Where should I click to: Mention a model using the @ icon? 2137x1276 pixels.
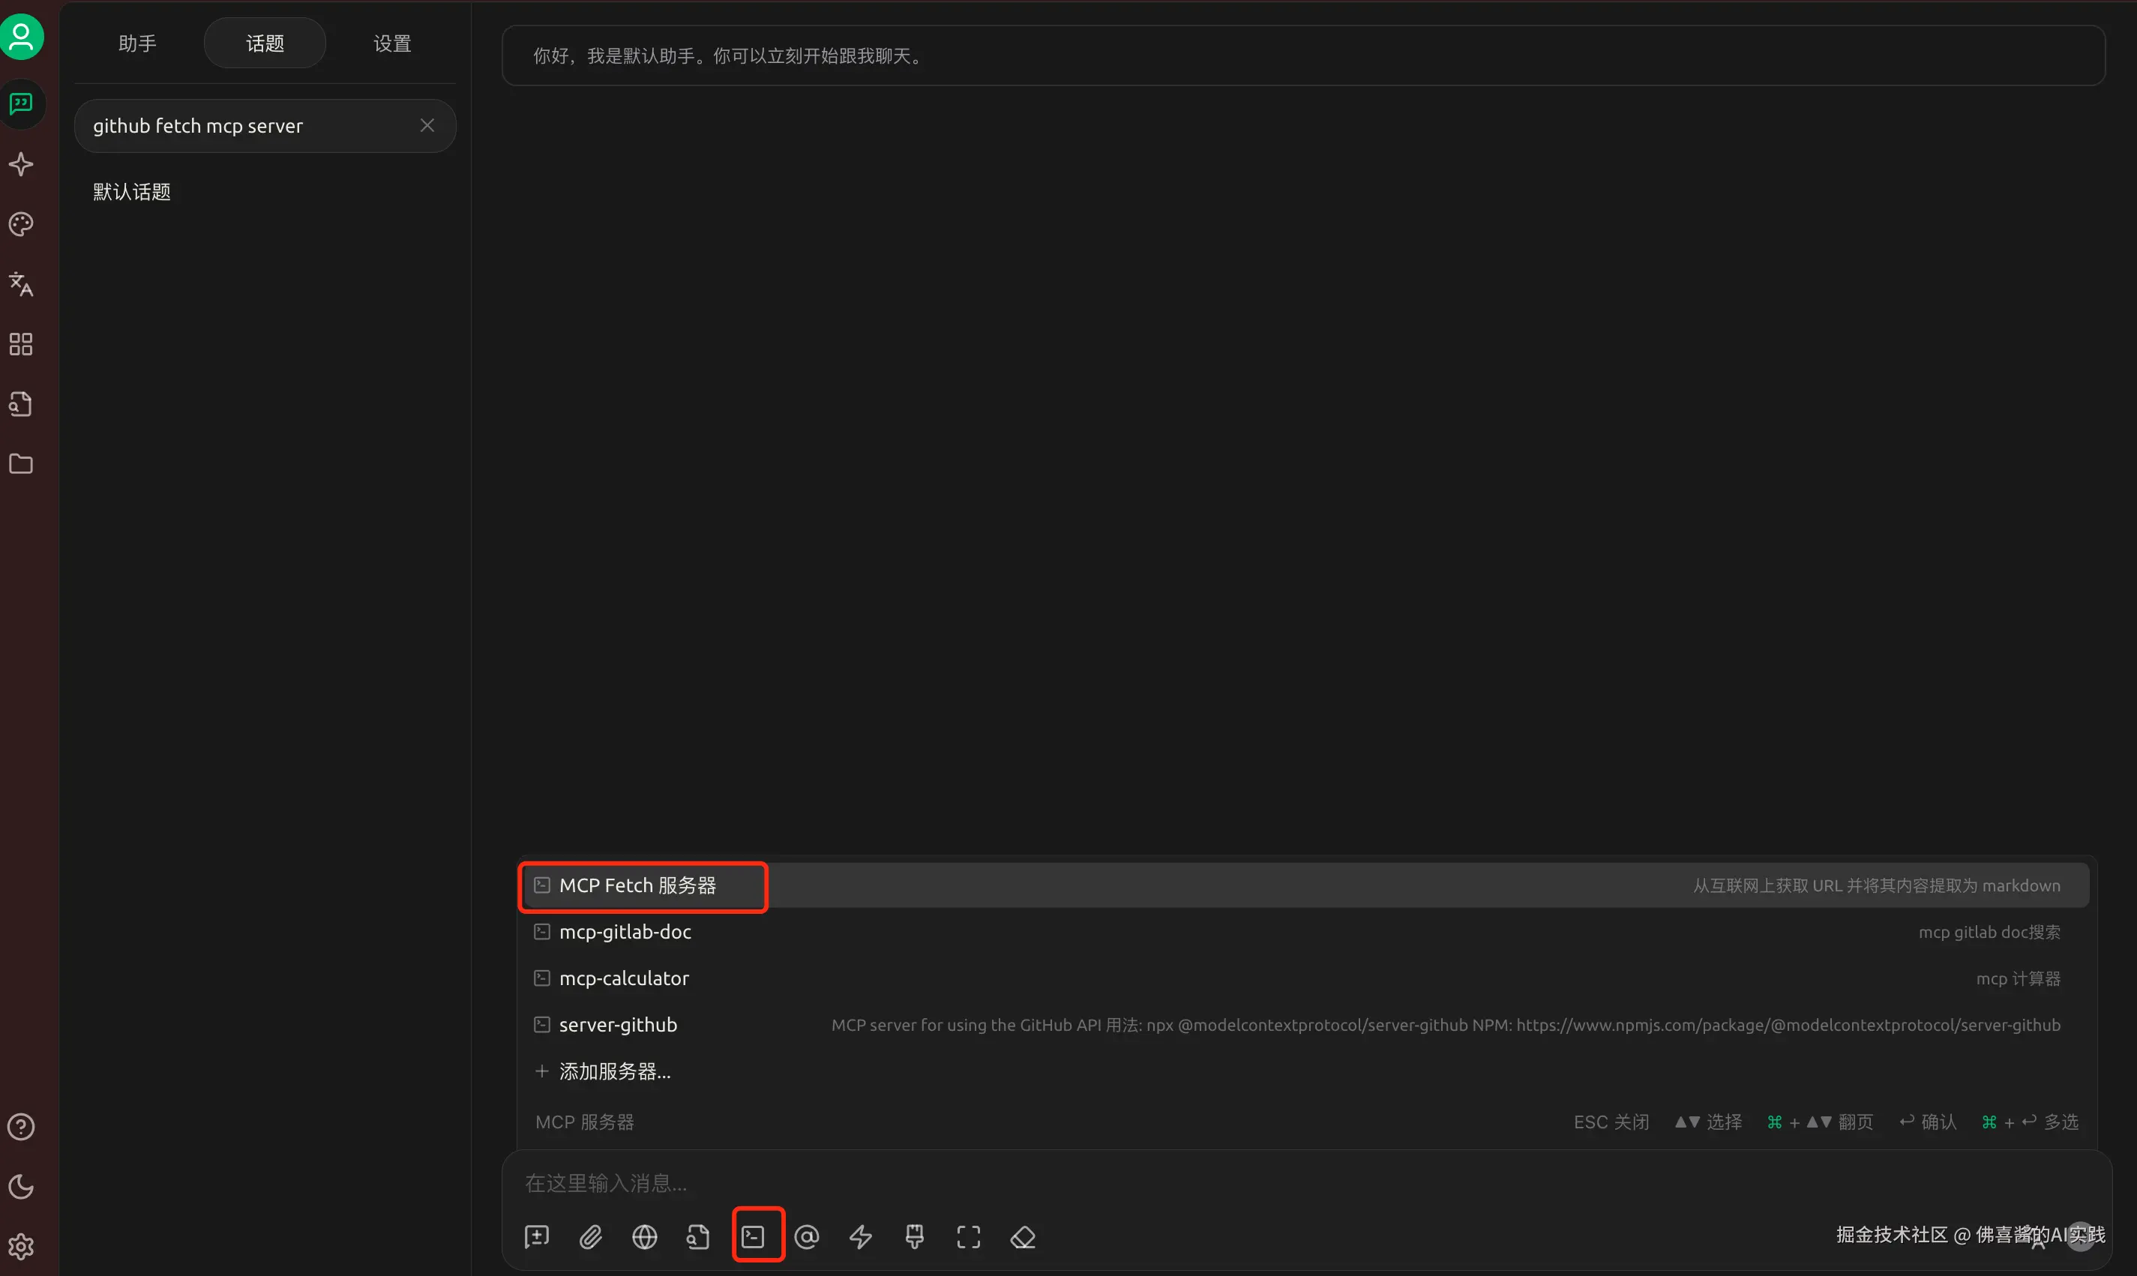[807, 1236]
